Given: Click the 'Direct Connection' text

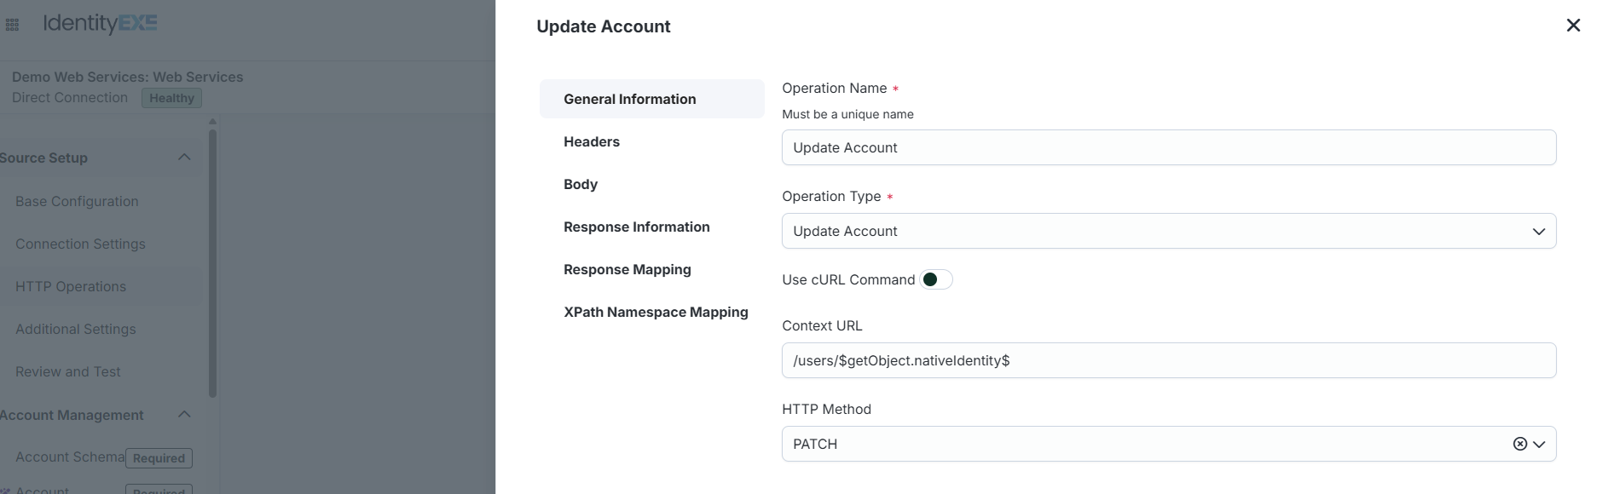Looking at the screenshot, I should click(x=70, y=97).
